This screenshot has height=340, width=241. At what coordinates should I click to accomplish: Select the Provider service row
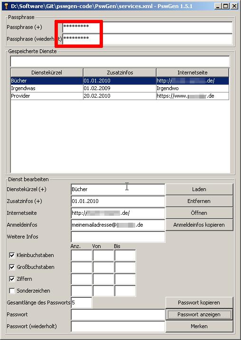(x=120, y=96)
